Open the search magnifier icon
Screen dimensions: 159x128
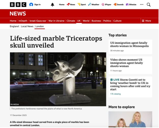(x=149, y=5)
